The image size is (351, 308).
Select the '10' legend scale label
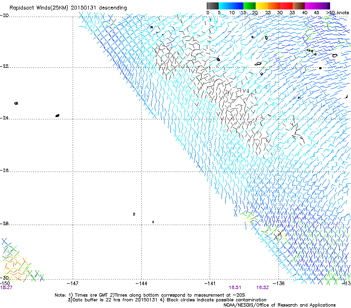point(232,13)
